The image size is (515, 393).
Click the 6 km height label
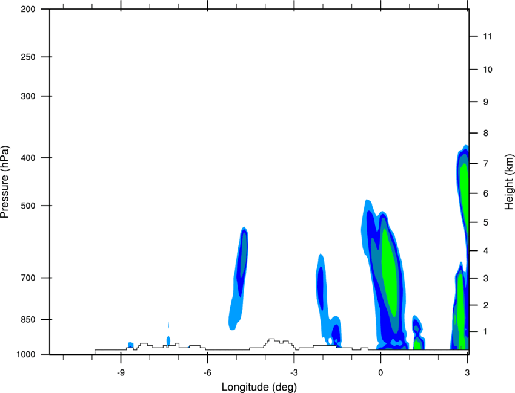coord(486,193)
